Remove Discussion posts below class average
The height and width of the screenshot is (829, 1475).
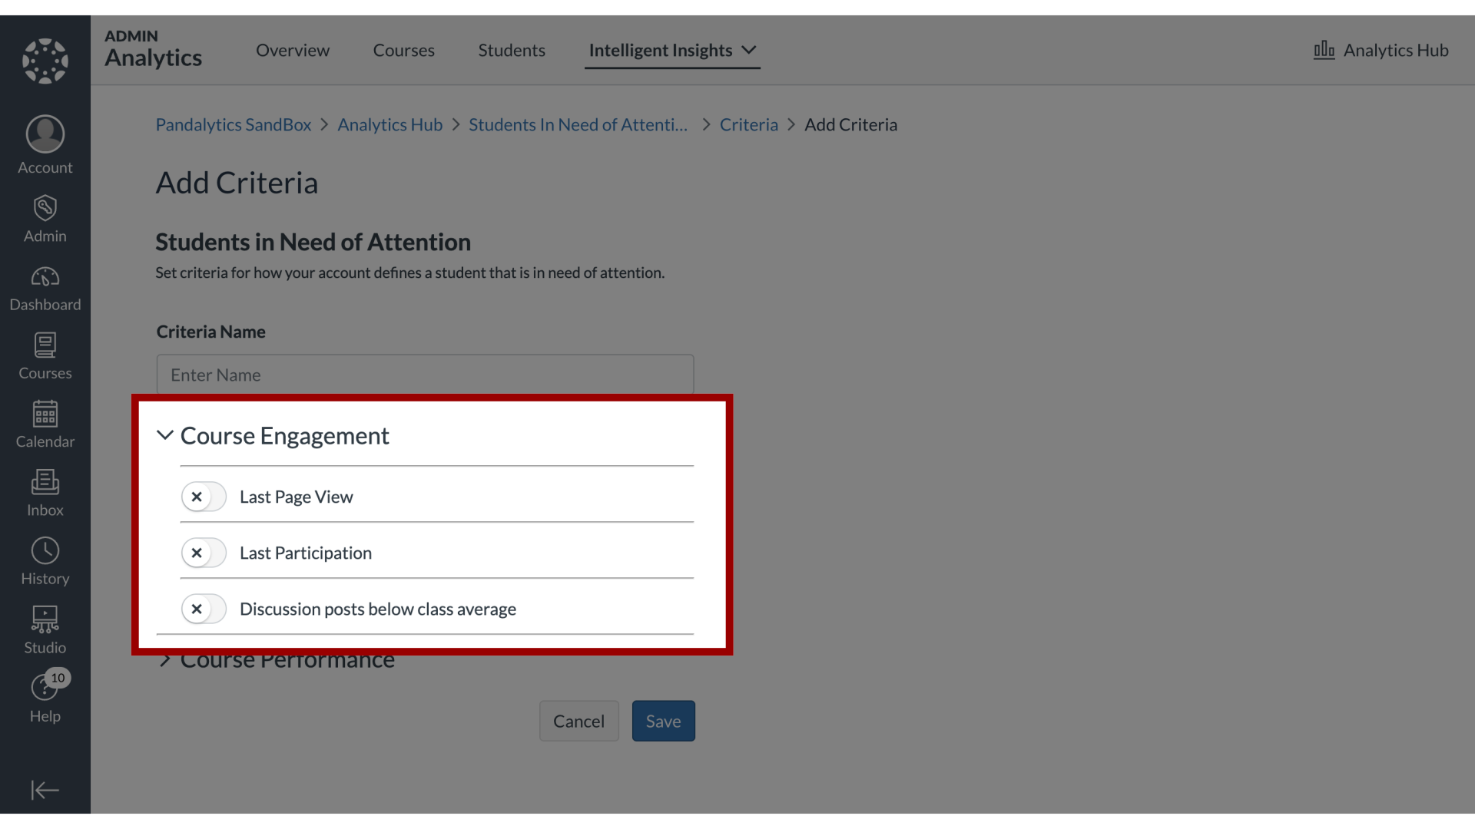pos(197,609)
